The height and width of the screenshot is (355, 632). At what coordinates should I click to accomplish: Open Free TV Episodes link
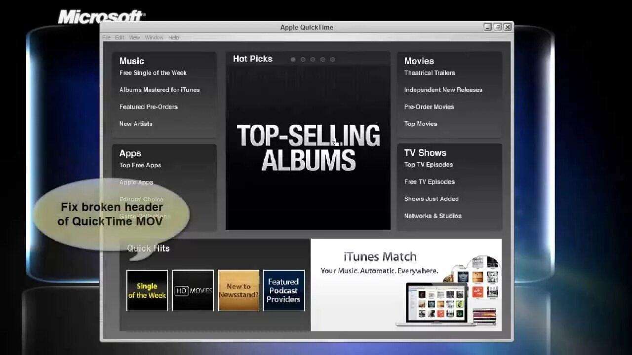click(x=430, y=182)
